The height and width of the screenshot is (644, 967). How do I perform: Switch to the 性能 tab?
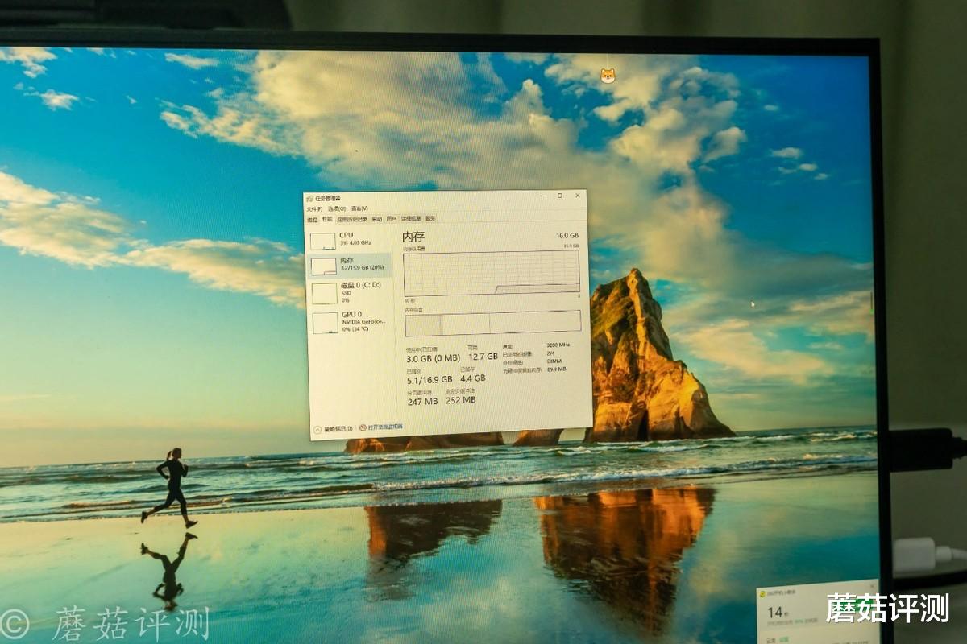coord(327,219)
